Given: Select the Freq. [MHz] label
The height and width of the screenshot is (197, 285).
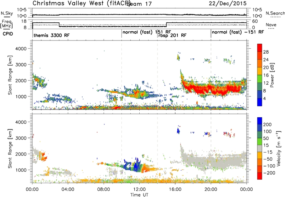Looking at the screenshot, I should [x=6, y=24].
